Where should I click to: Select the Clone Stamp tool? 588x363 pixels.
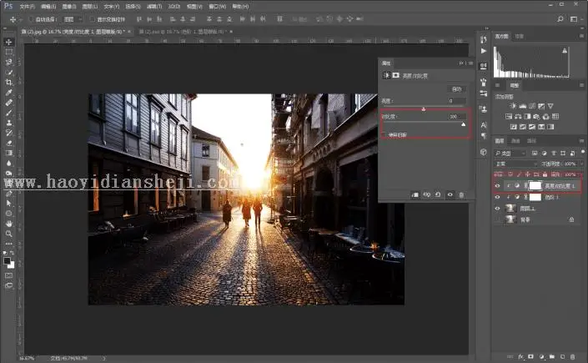pyautogui.click(x=9, y=123)
